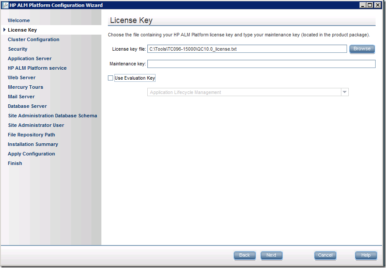The width and height of the screenshot is (386, 268).
Task: Click the 'Maintenance key:' label
Action: pos(128,64)
